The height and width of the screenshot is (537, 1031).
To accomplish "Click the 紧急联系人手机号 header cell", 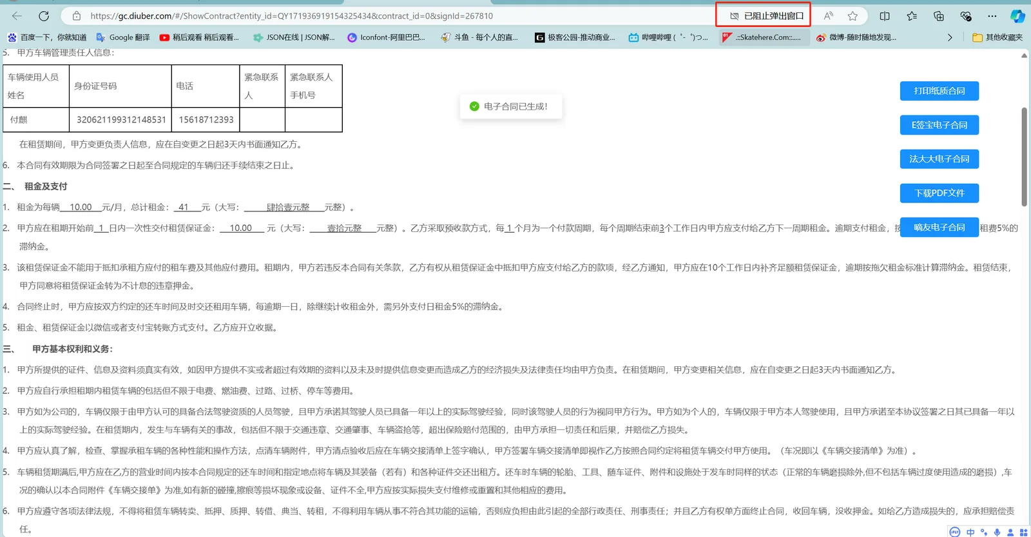I will (313, 86).
